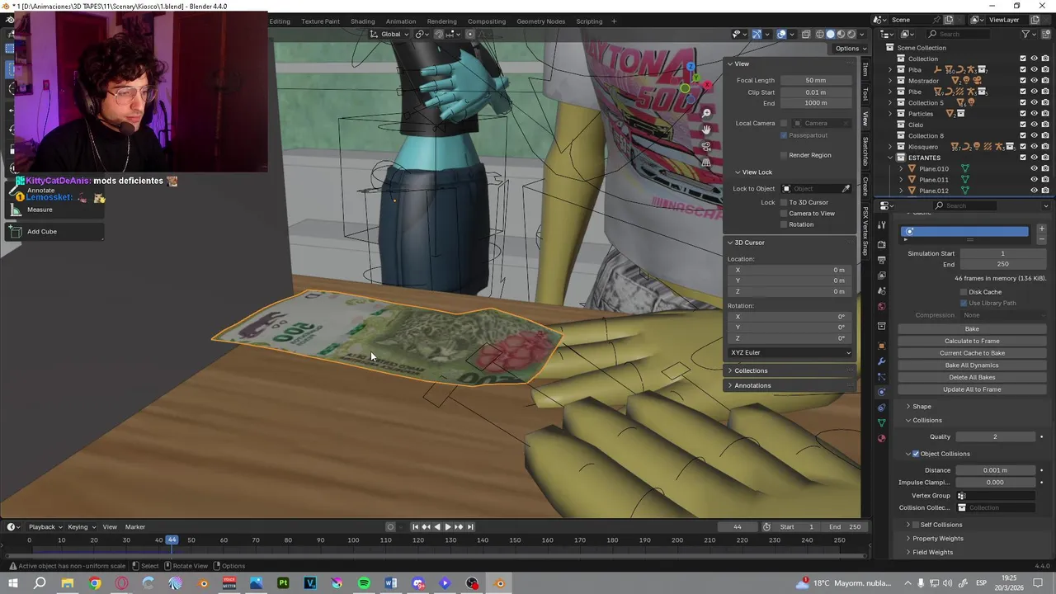
Task: Click the Bake button
Action: (972, 329)
